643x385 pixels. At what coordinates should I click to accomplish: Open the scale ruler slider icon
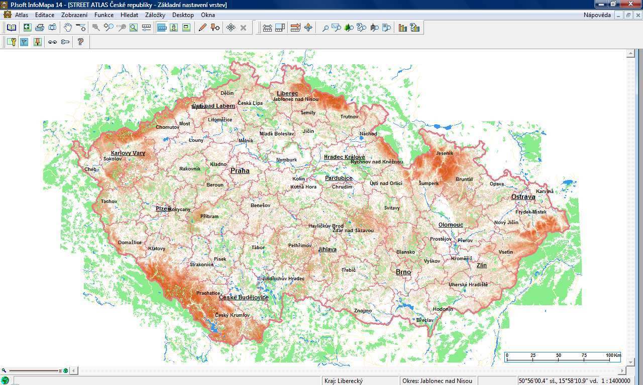(146, 28)
